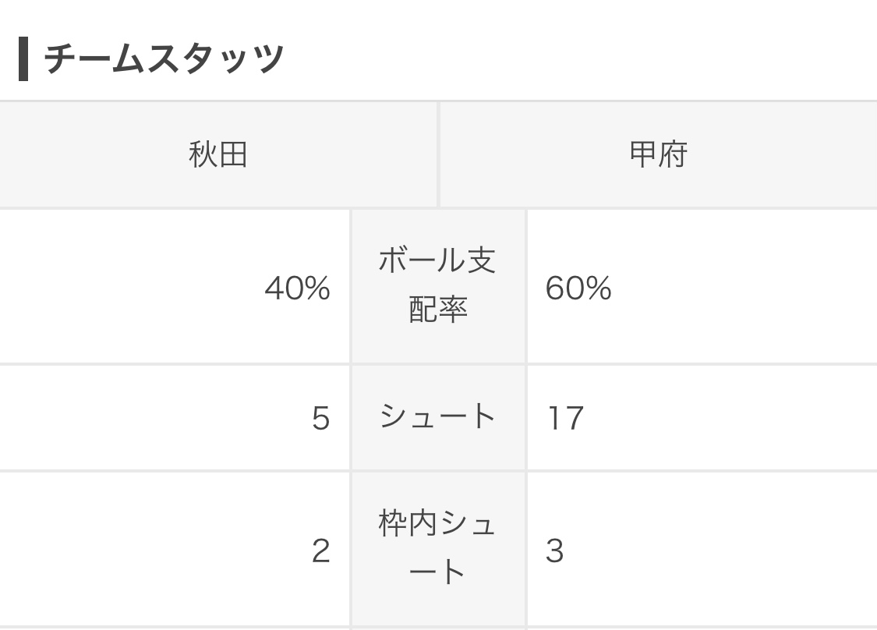This screenshot has height=630, width=877.
Task: Click the ボール支配率 stat label
Action: tap(438, 285)
